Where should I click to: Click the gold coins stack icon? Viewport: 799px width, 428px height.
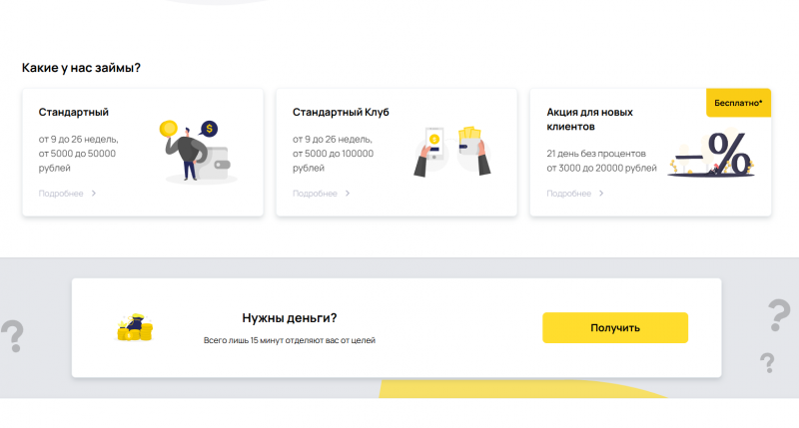point(135,327)
